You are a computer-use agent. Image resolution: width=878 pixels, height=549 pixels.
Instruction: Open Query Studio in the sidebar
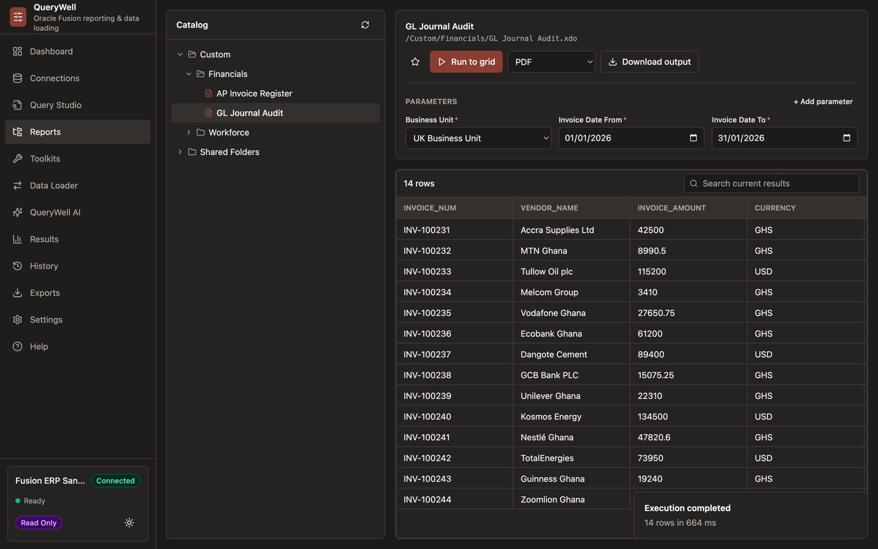[77, 105]
